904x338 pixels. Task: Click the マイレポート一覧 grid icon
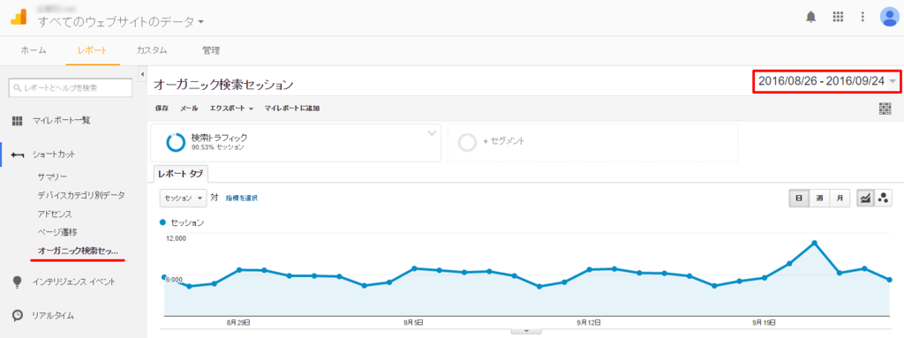[18, 121]
